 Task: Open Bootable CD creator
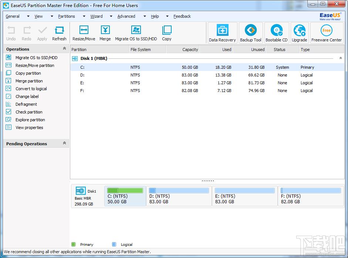[277, 33]
